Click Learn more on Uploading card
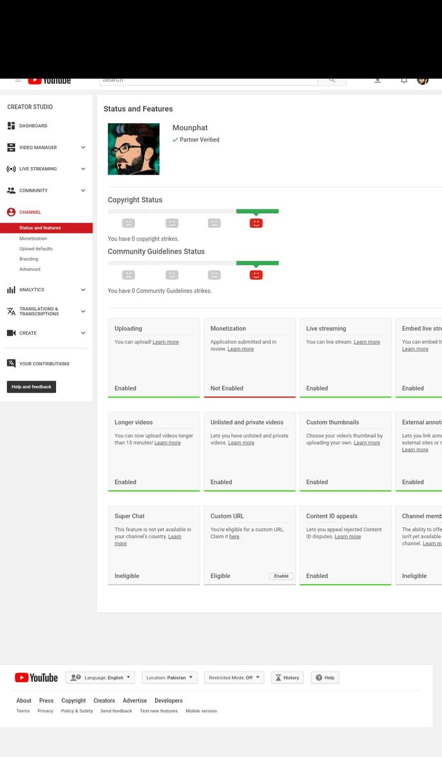This screenshot has height=757, width=442. pyautogui.click(x=166, y=342)
